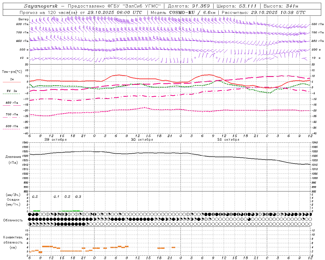Click the 'Рассчитано: 29.10.2025 10:38 UTC' timestamp

point(264,12)
